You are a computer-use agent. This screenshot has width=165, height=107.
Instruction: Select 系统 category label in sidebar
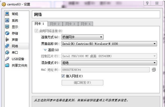coord(15,20)
